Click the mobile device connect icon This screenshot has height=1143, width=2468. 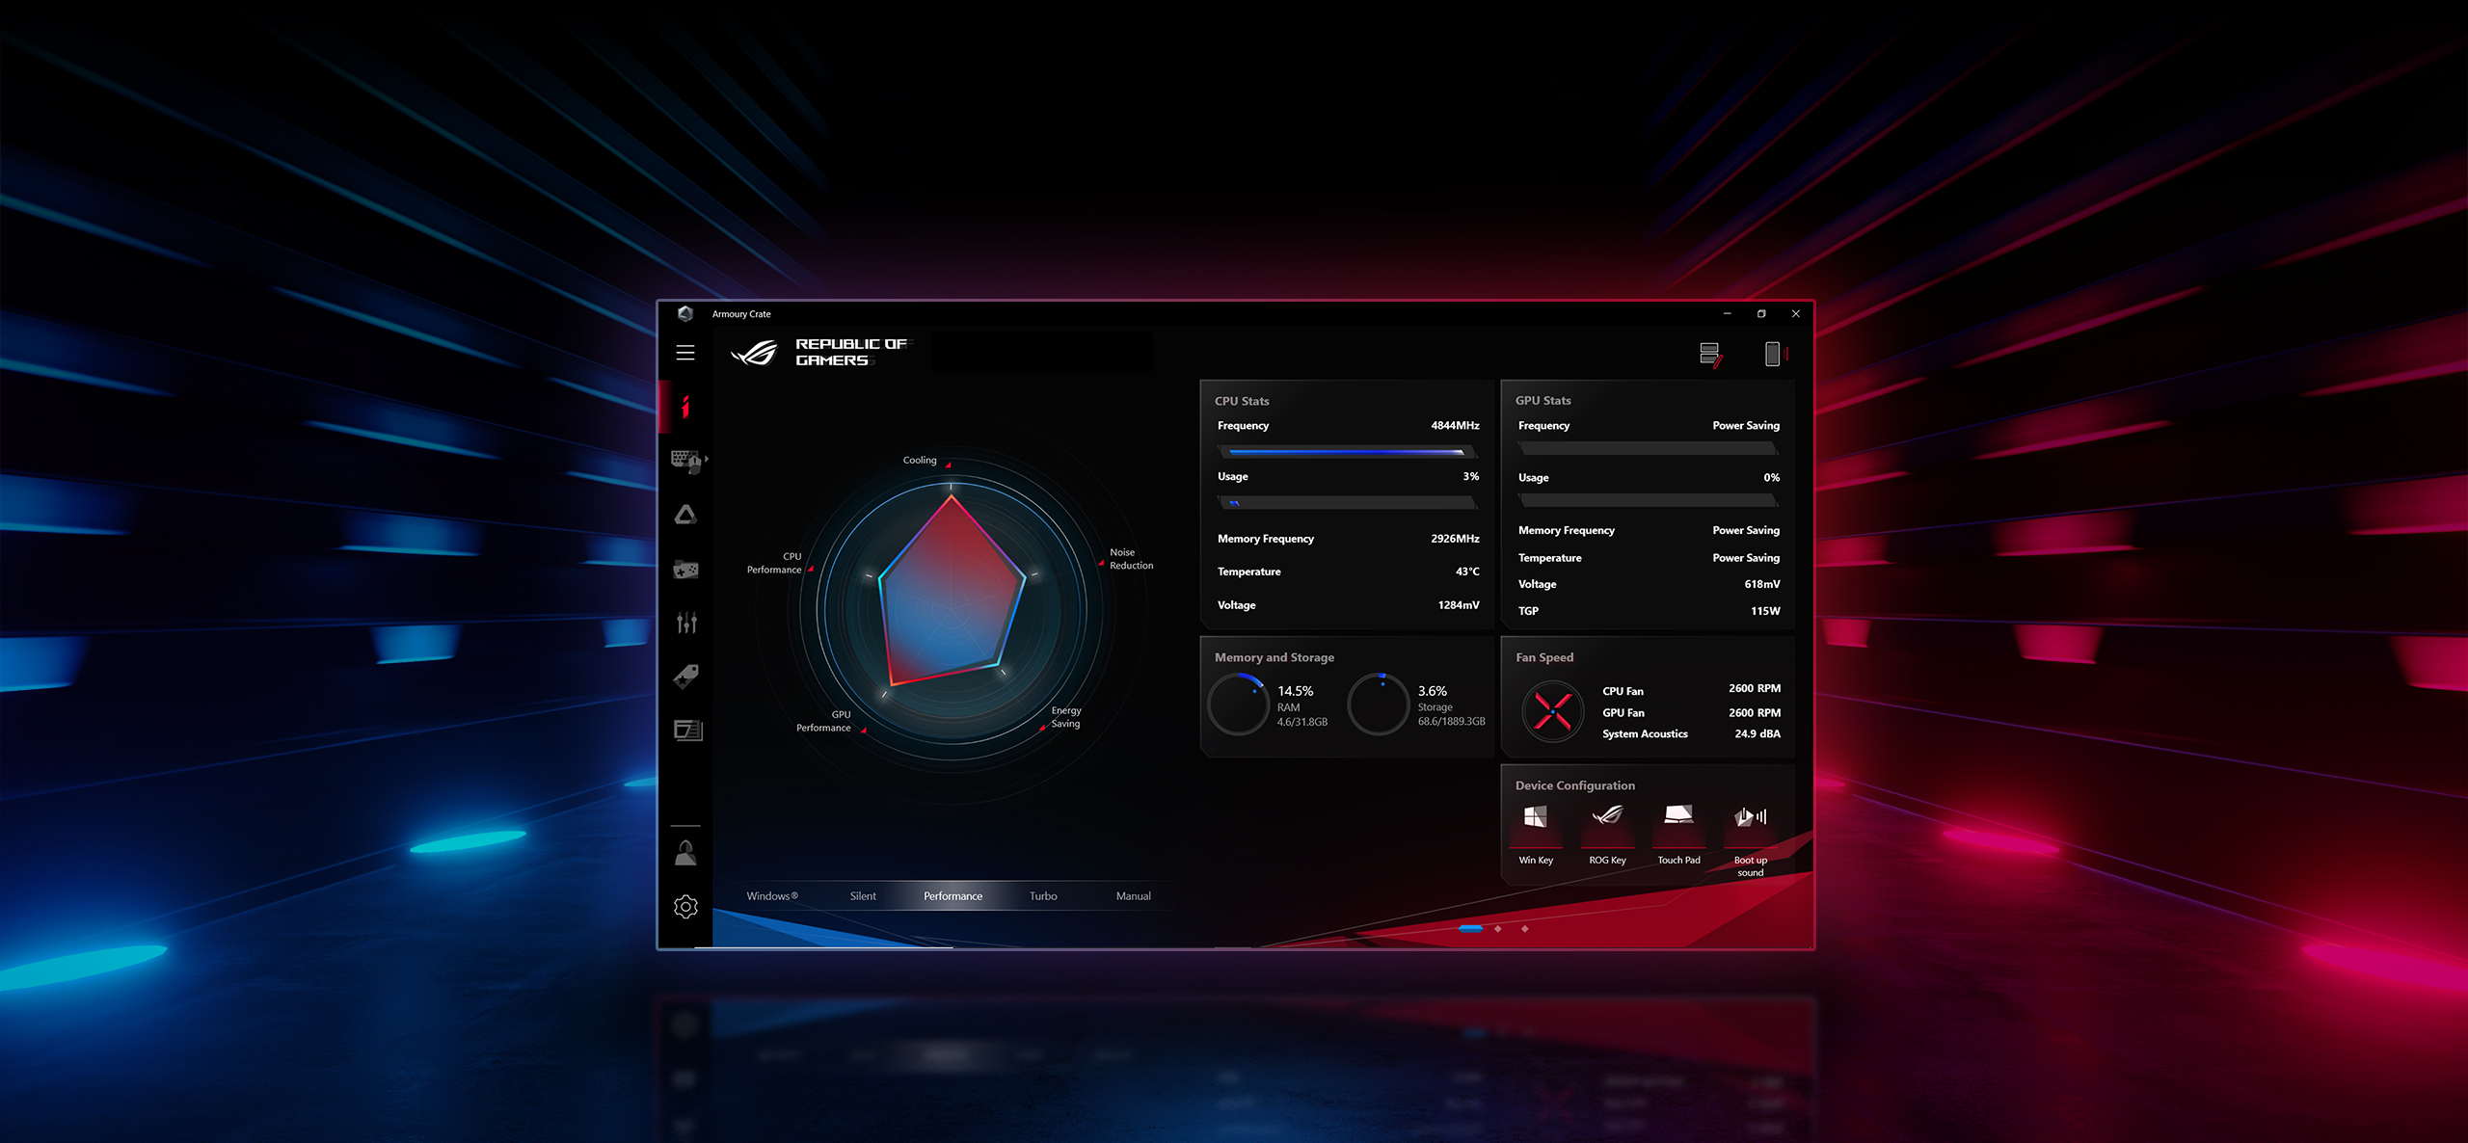pyautogui.click(x=1773, y=354)
